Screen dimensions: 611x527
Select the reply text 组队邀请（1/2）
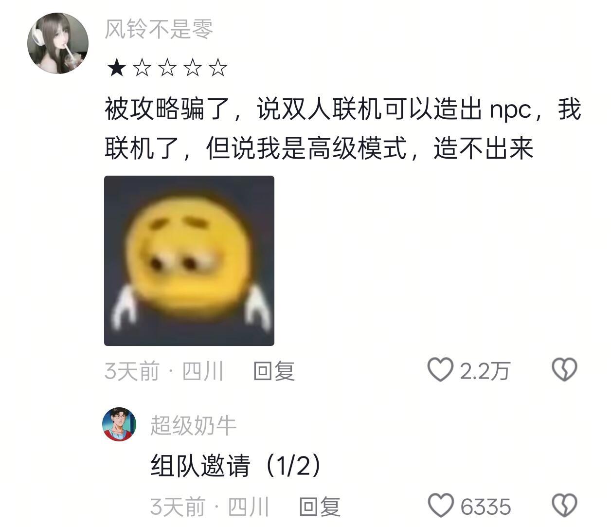coord(237,466)
